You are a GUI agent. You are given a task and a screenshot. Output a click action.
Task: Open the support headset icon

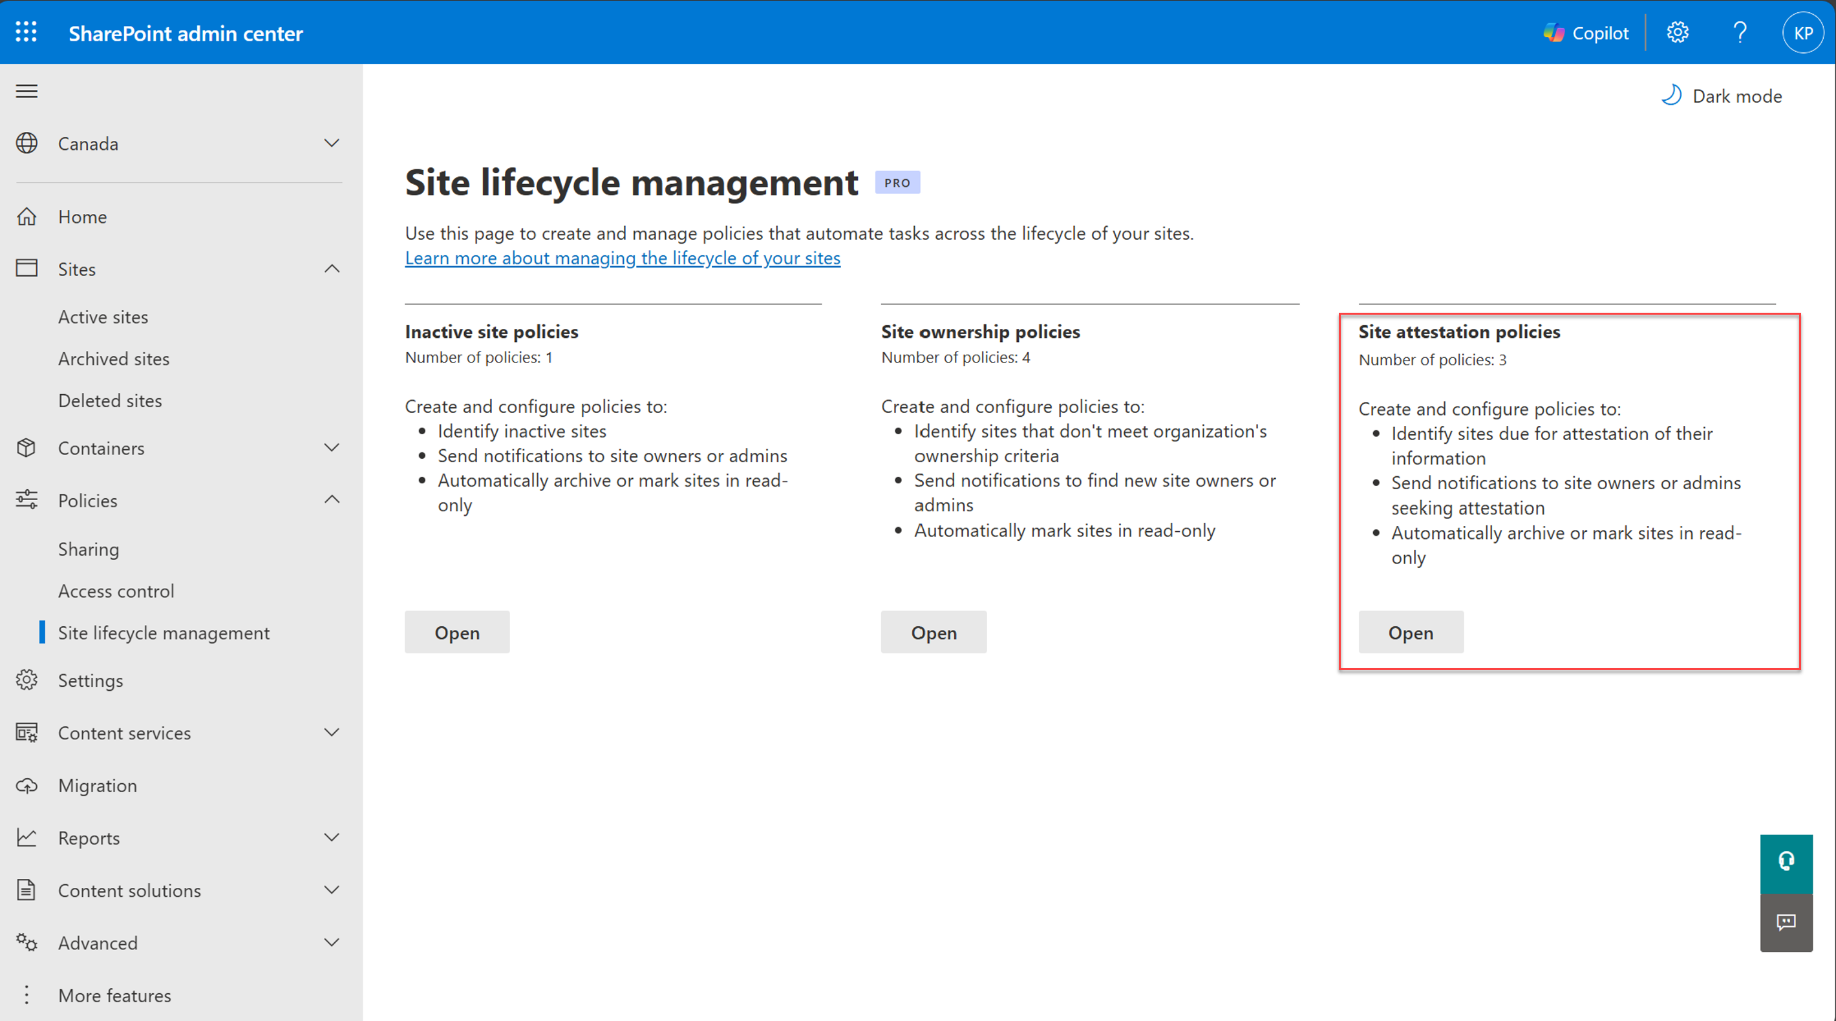pyautogui.click(x=1786, y=862)
